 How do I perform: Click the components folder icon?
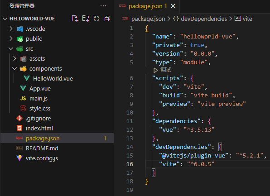23,69
